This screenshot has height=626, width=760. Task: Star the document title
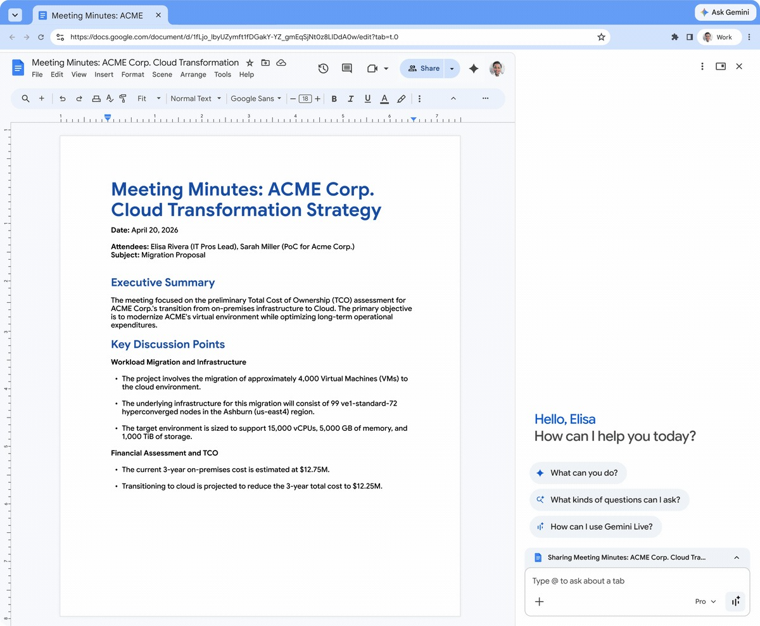250,63
